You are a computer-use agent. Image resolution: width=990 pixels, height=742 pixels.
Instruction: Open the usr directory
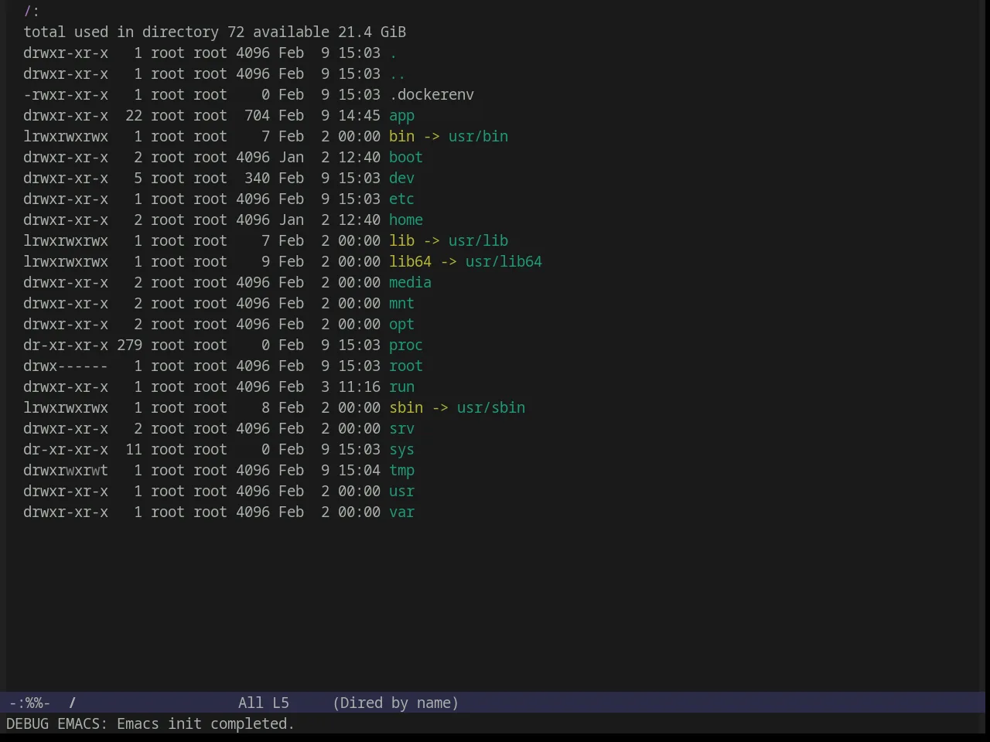tap(401, 491)
